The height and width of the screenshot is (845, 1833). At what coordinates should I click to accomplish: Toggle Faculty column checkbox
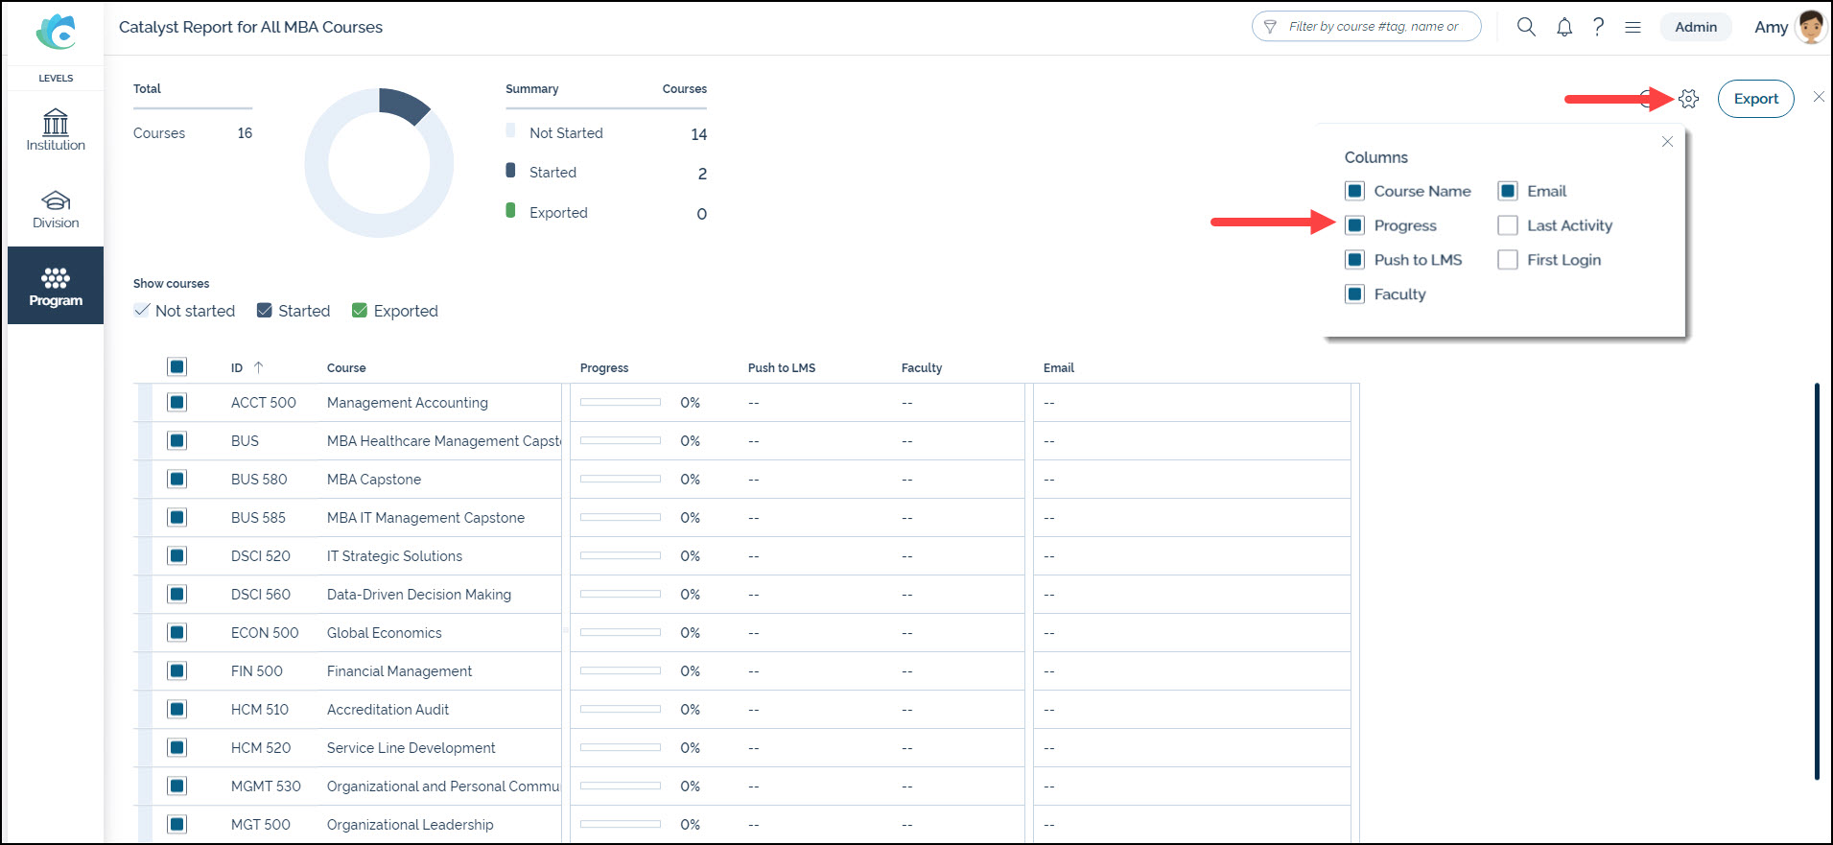(1354, 294)
